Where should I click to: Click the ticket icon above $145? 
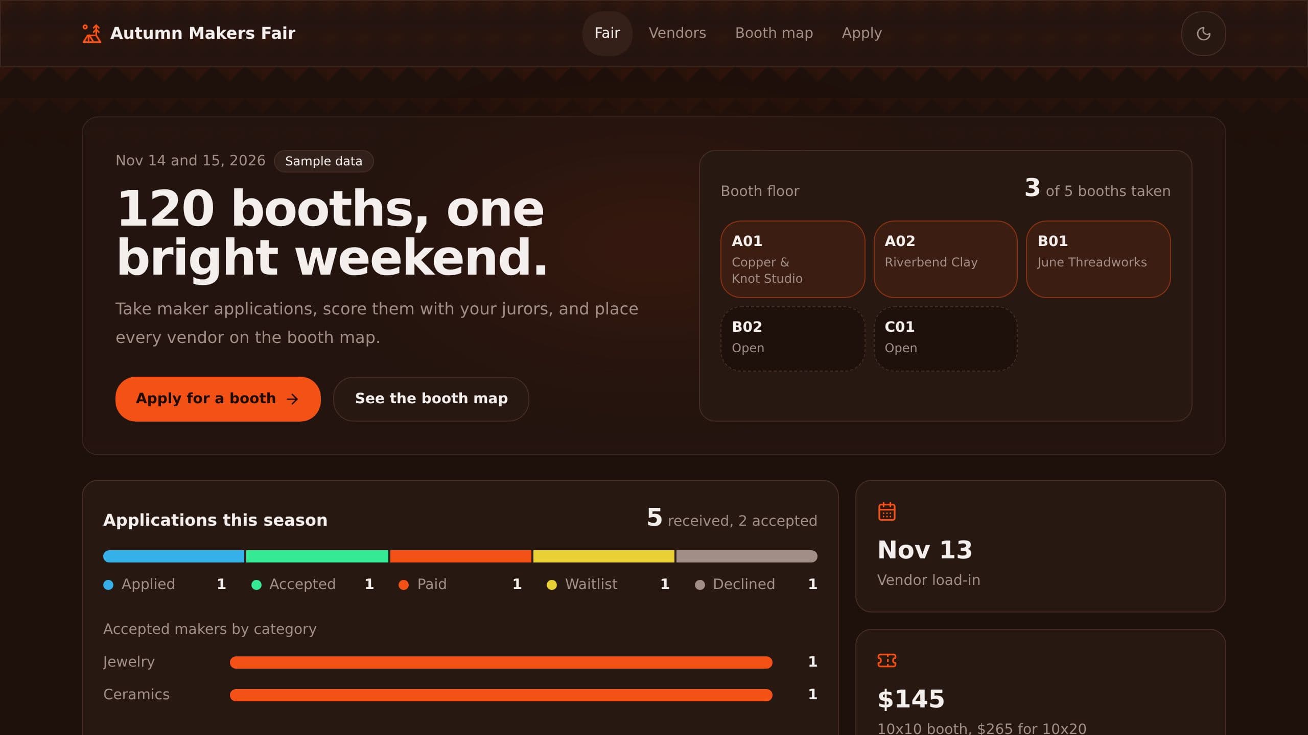click(886, 660)
